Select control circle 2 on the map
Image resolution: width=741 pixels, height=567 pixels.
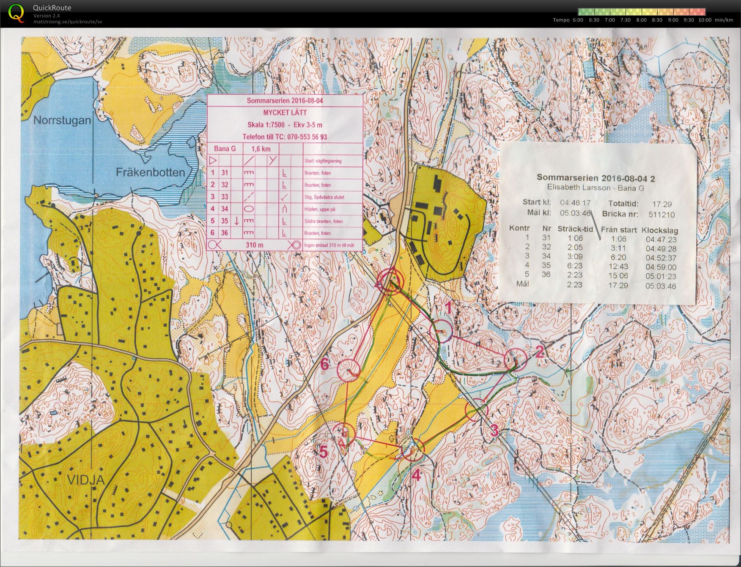click(516, 360)
